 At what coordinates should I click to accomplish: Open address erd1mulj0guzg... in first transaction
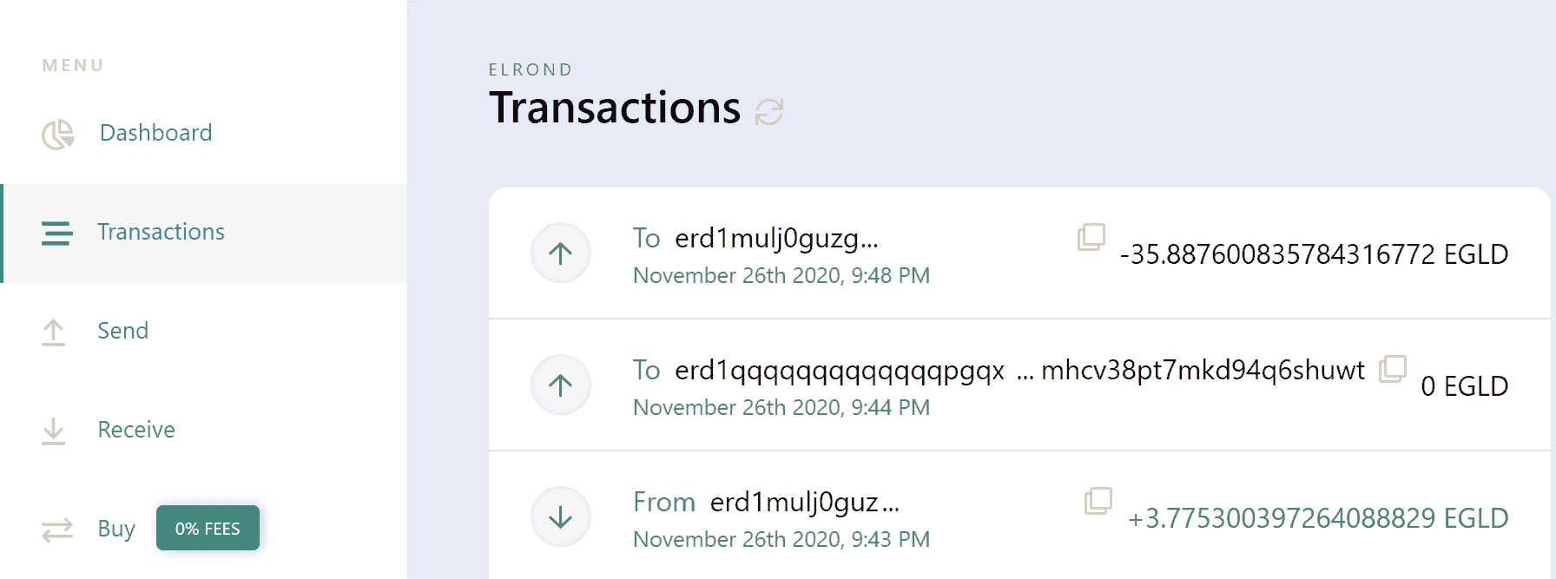pos(776,238)
